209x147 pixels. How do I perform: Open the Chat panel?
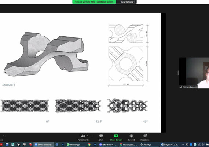(x=101, y=137)
